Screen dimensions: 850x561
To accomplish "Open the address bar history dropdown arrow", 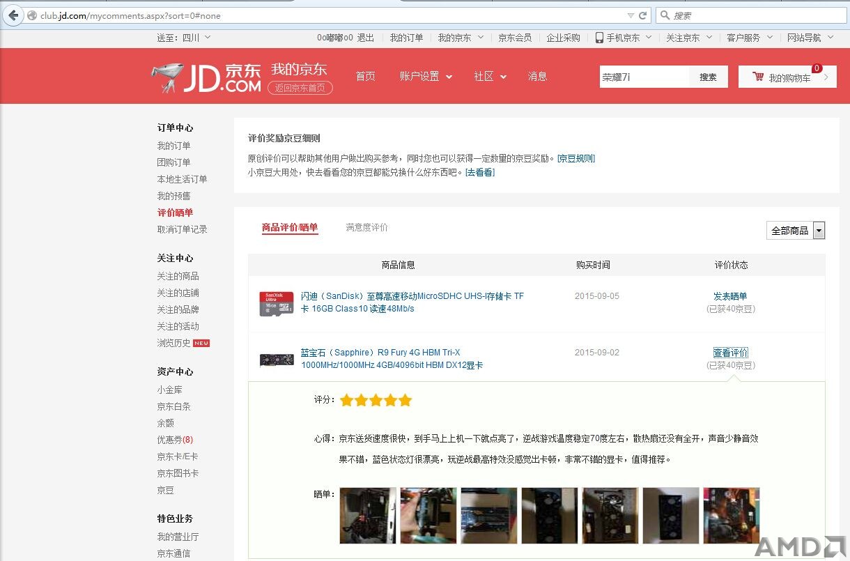I will (x=631, y=15).
